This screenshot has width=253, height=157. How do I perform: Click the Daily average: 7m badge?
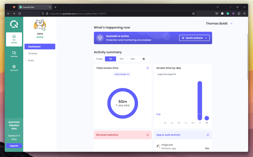point(122,74)
